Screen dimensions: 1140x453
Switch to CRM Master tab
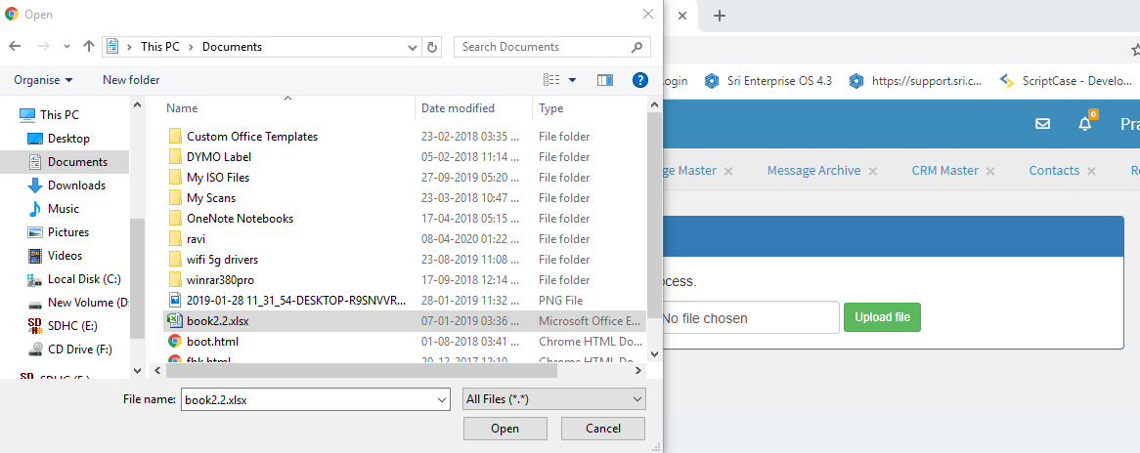pyautogui.click(x=945, y=171)
